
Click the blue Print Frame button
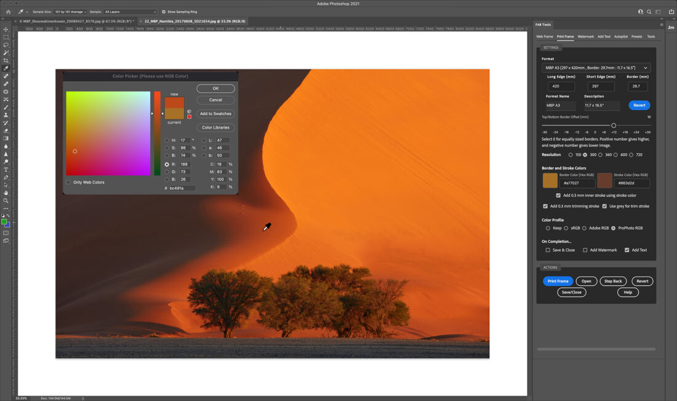click(x=558, y=281)
